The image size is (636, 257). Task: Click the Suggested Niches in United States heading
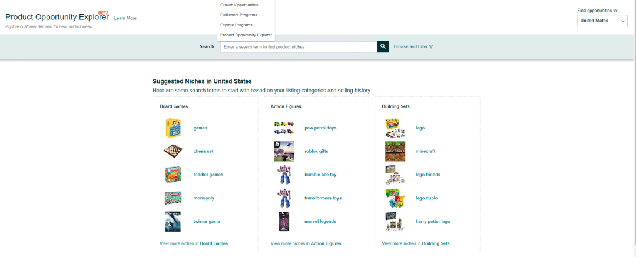point(202,81)
